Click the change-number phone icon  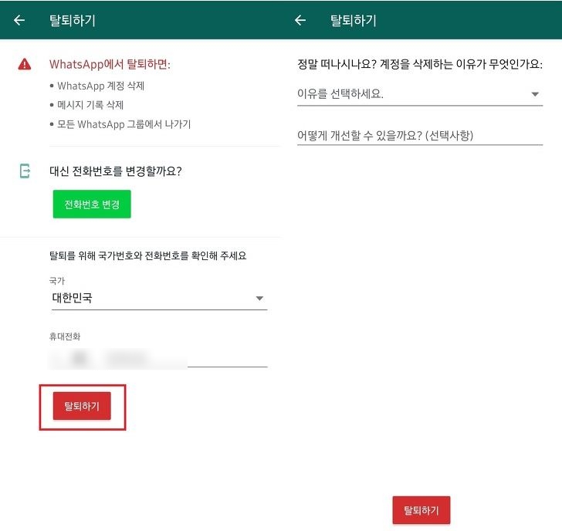point(25,171)
